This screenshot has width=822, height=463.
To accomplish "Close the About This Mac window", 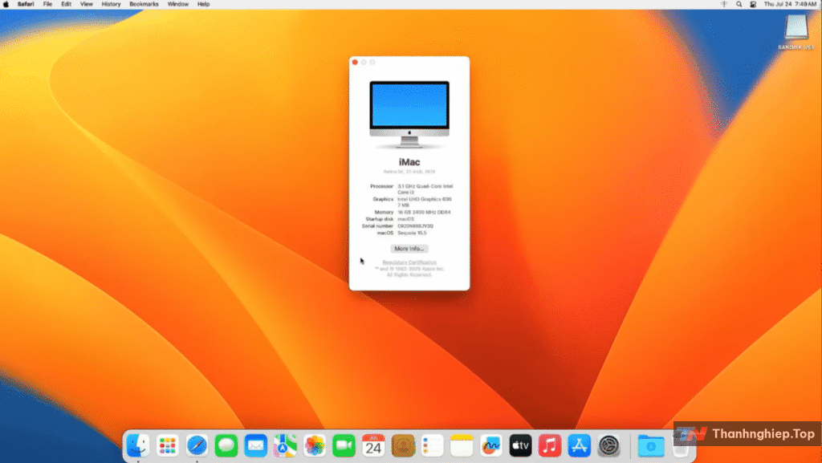I will [355, 63].
